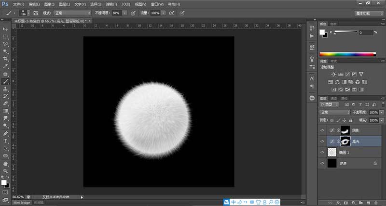Screen dimensions: 386x206
Task: Open the 图像(I) menu
Action: point(49,3)
